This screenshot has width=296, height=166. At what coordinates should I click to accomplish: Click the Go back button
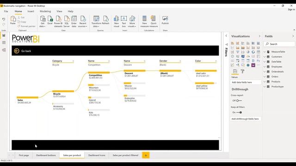tap(23, 51)
